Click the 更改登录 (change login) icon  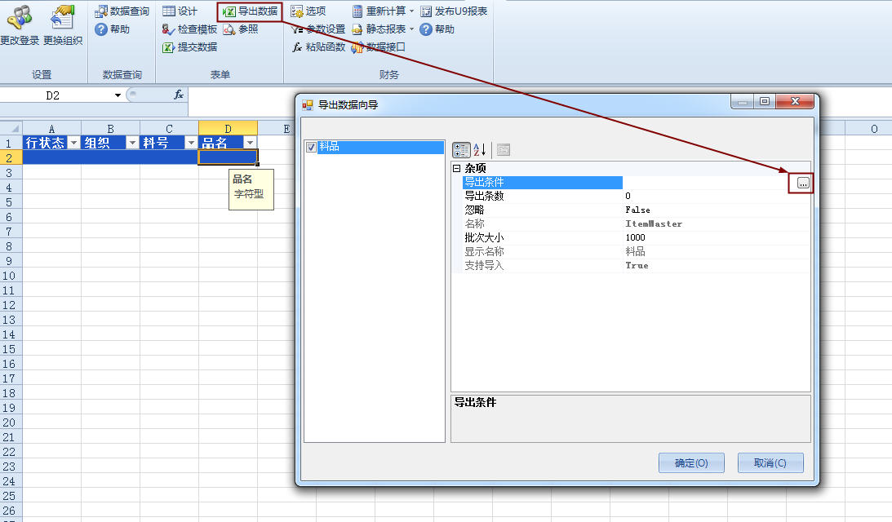click(x=19, y=16)
